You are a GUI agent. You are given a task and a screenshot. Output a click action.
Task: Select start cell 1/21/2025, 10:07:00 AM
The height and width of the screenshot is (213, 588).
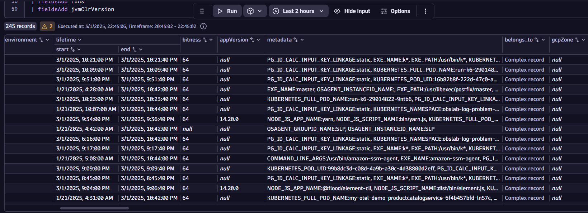[x=86, y=109]
